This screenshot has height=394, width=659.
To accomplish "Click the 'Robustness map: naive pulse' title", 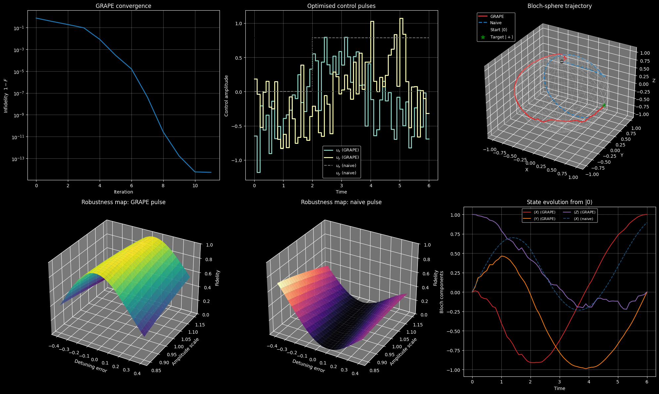I will pos(341,202).
